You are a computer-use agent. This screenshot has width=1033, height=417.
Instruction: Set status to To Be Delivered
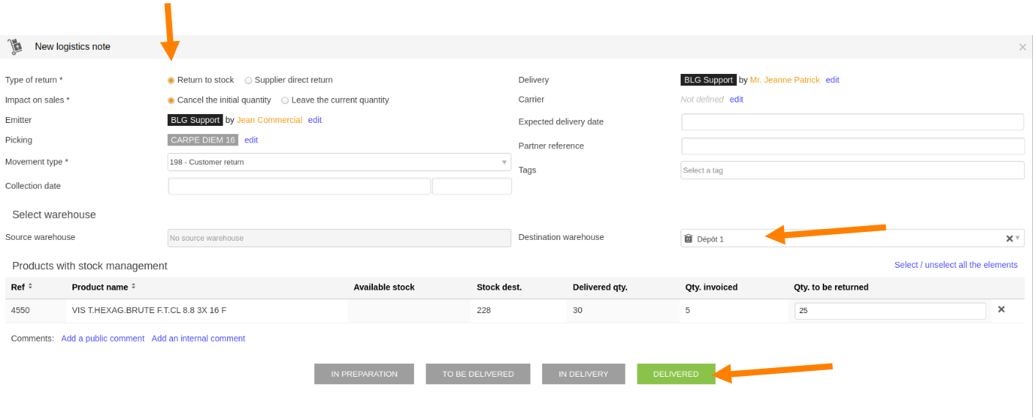click(x=478, y=374)
